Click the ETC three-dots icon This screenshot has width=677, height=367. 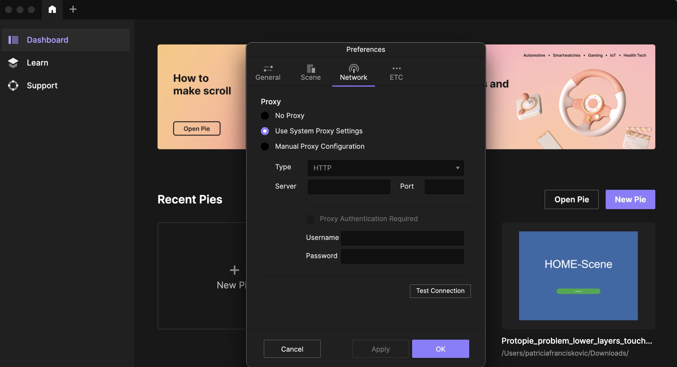[396, 68]
